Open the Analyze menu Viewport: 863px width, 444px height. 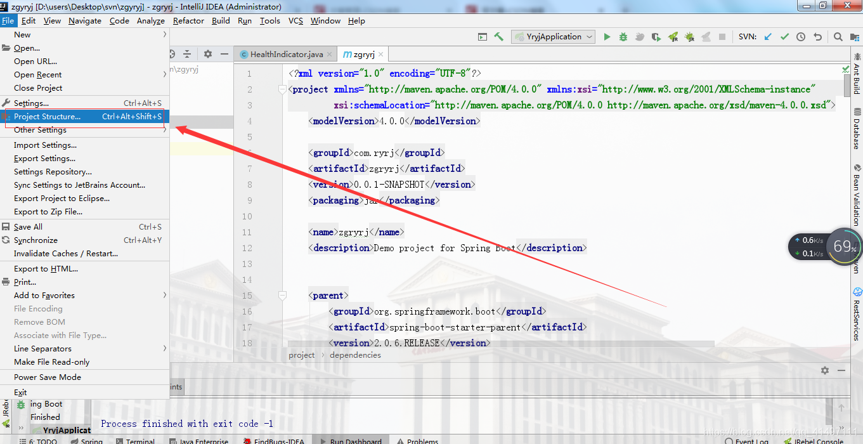coord(151,20)
